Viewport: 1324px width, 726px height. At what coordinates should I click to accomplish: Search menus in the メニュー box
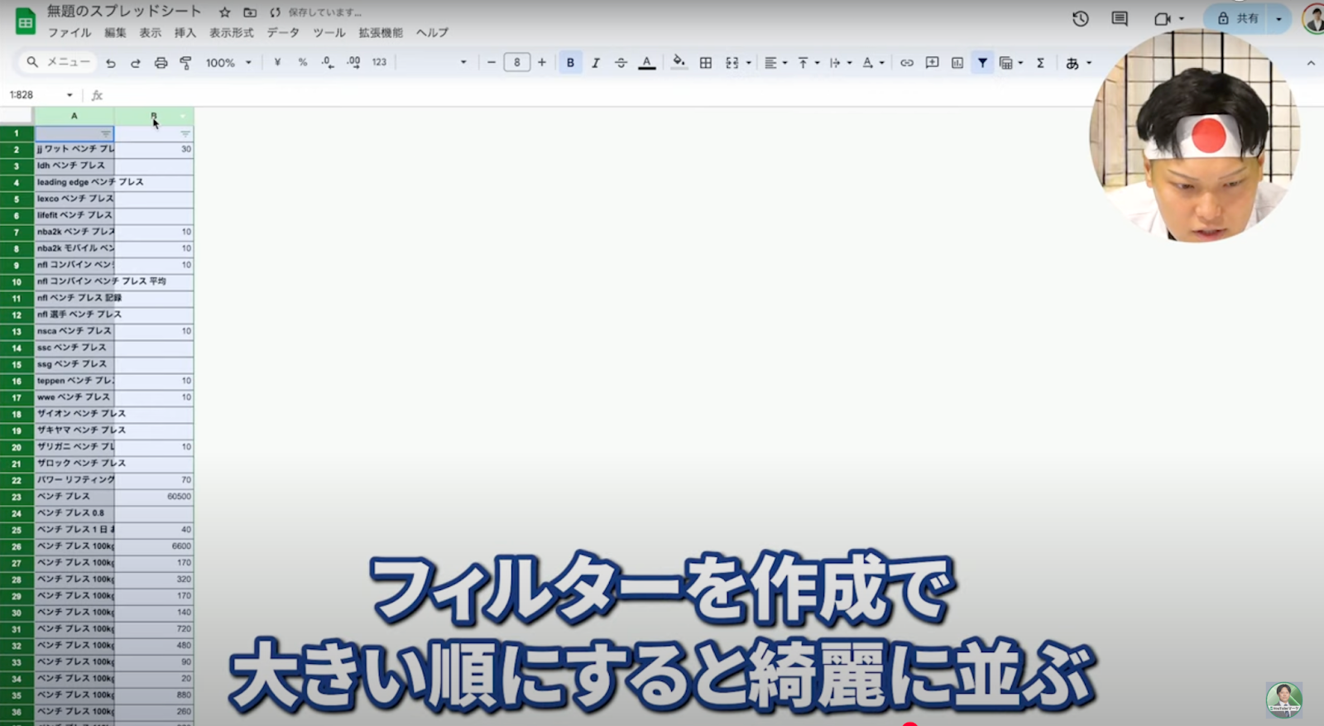coord(58,62)
